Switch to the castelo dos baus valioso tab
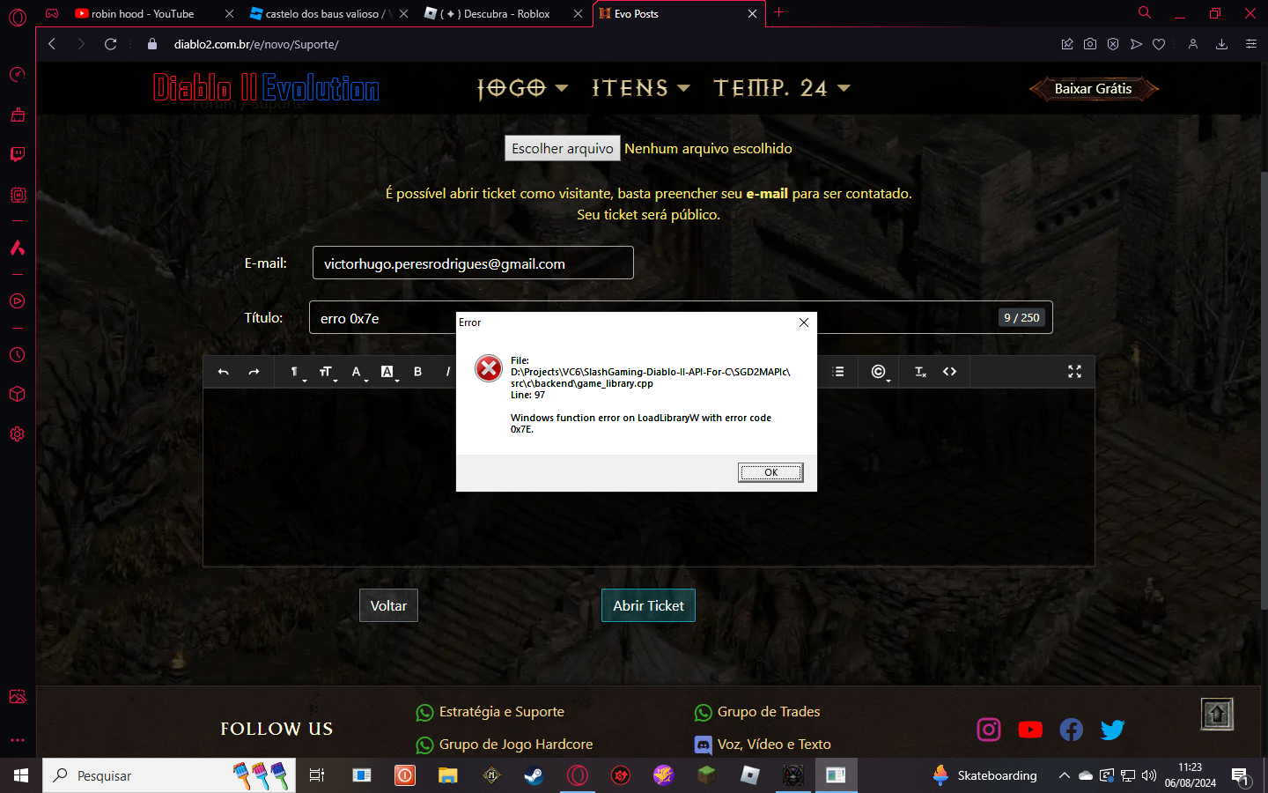The image size is (1268, 793). pos(328,13)
